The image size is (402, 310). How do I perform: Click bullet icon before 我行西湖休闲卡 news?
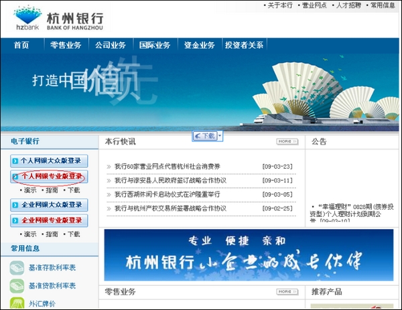(x=109, y=195)
